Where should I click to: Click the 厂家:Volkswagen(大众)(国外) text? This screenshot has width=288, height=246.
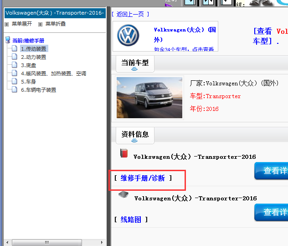[234, 84]
